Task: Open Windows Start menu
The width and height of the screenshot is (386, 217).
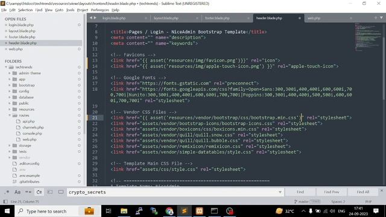Action: point(7,211)
